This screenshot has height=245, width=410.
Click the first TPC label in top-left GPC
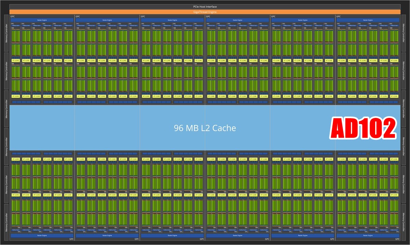(13, 24)
